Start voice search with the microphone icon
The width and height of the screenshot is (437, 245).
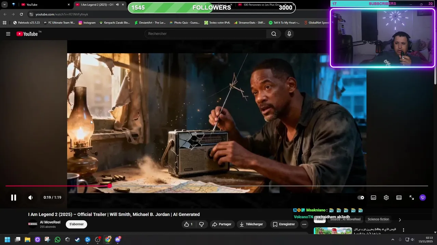click(x=289, y=34)
